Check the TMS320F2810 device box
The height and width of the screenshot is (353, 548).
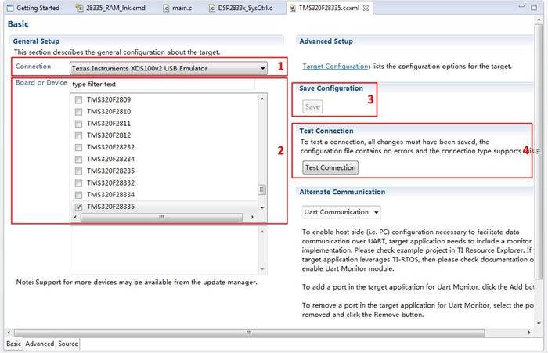coord(78,112)
